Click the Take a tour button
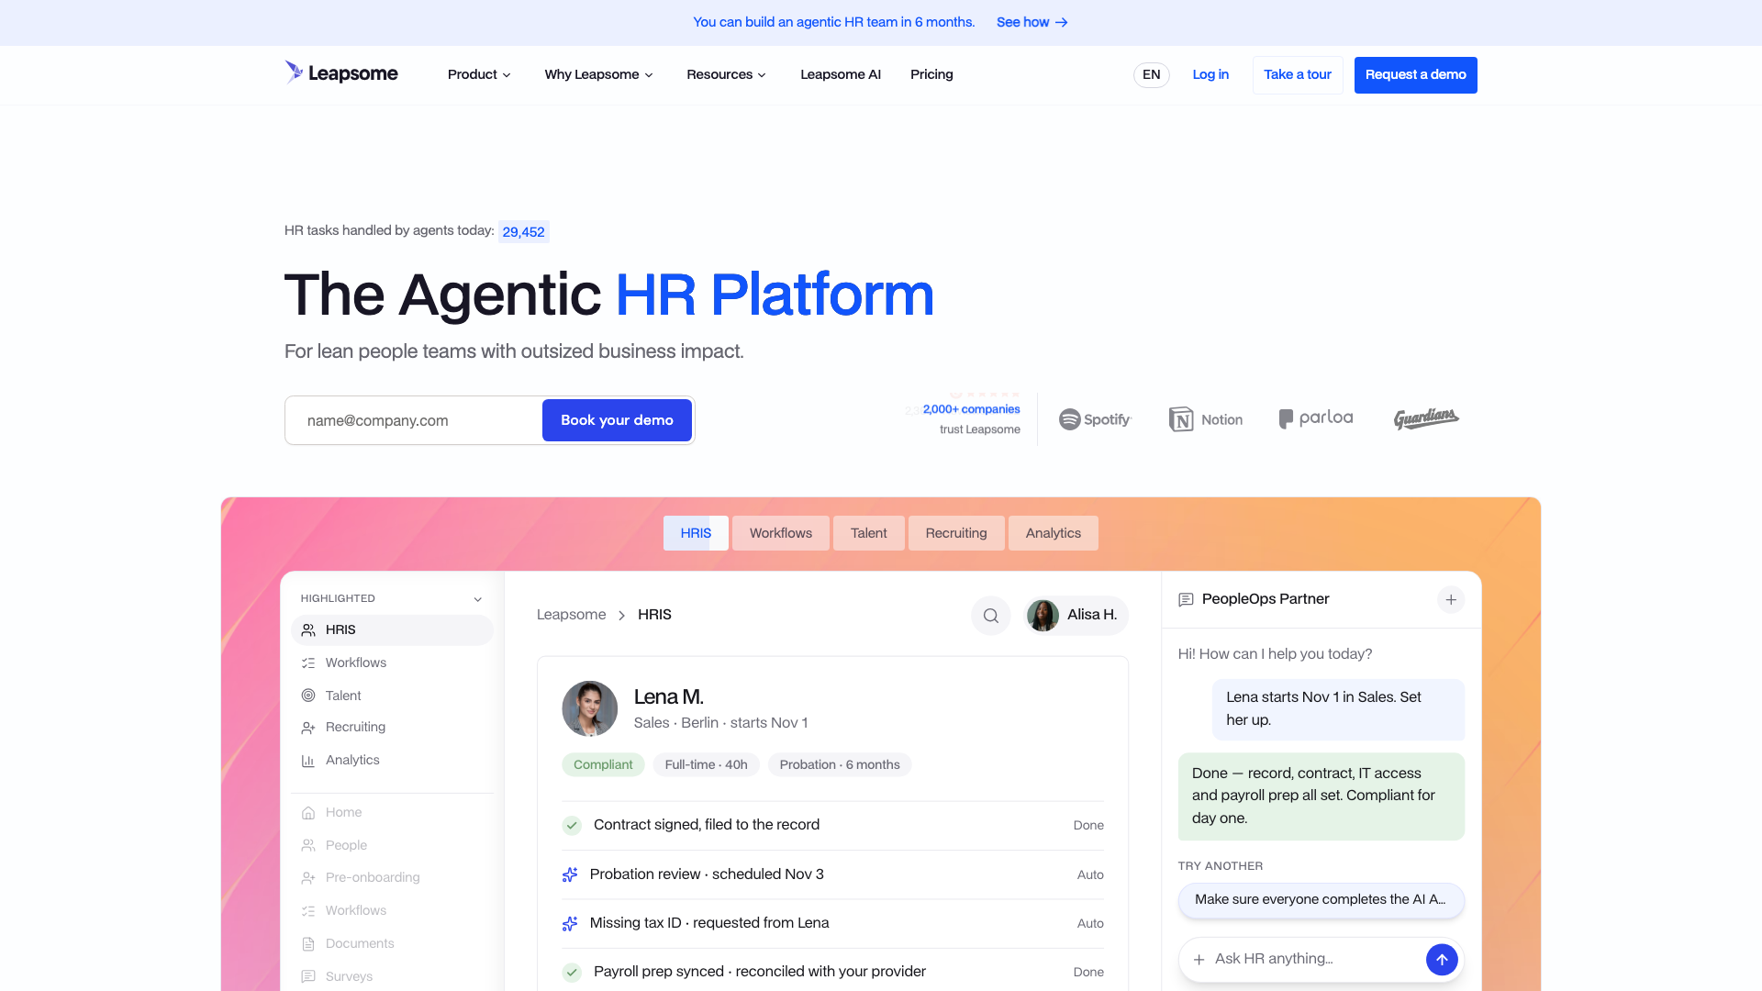This screenshot has height=991, width=1762. 1298,74
